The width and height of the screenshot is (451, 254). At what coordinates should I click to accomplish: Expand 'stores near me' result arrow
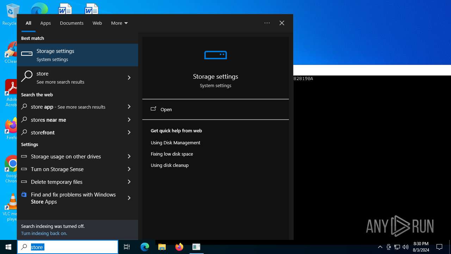(129, 120)
